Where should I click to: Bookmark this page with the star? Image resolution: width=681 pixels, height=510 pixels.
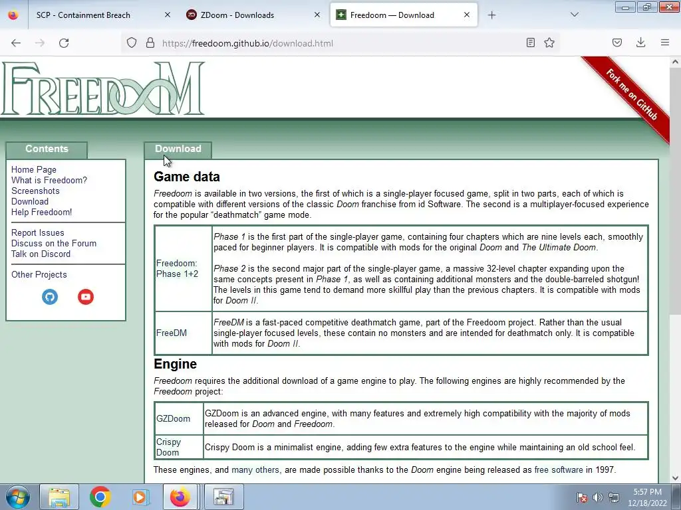(x=549, y=42)
